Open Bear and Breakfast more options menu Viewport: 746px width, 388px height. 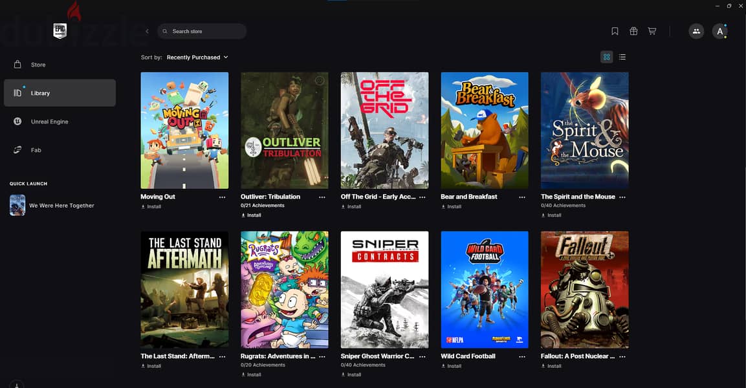[522, 197]
